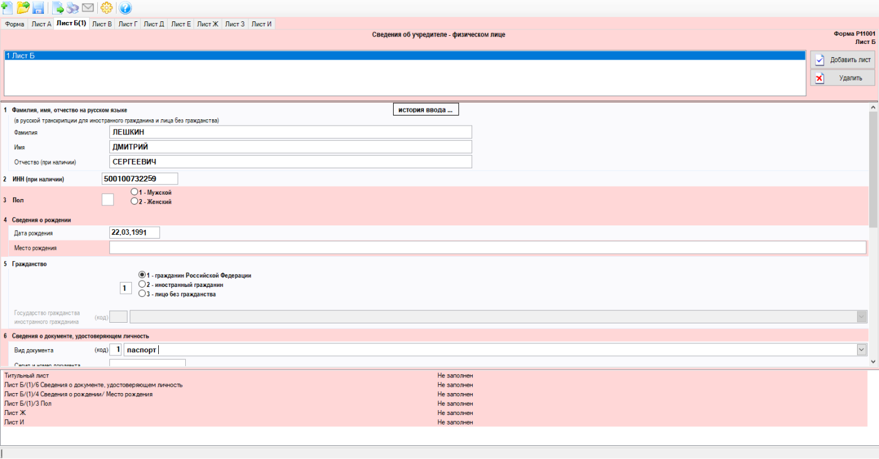Open история ввода button
This screenshot has height=459, width=879.
(426, 110)
